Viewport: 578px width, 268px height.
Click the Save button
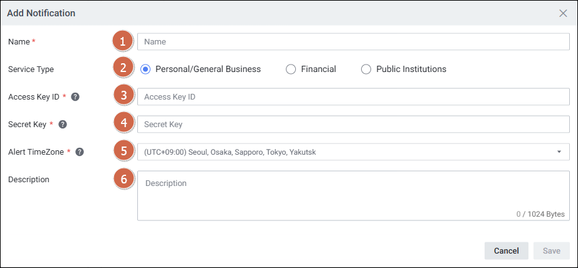(551, 250)
